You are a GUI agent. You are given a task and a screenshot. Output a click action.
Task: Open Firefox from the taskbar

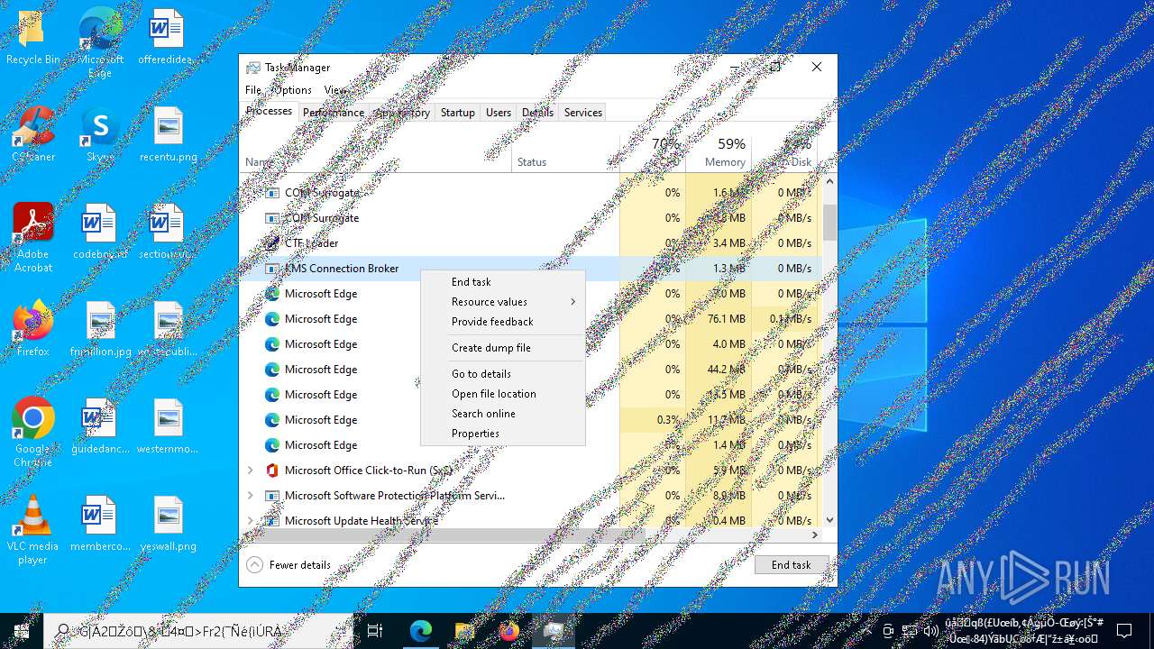[x=509, y=631]
